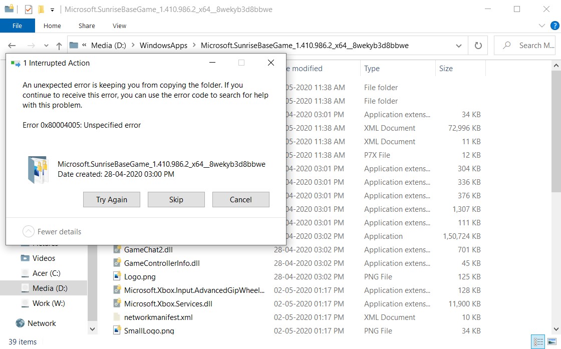This screenshot has width=561, height=349.
Task: Click the folder thumbnail in dialog
Action: click(x=38, y=170)
